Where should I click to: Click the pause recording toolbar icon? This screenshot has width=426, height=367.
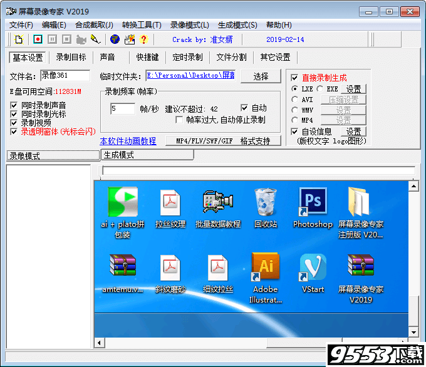[52, 39]
